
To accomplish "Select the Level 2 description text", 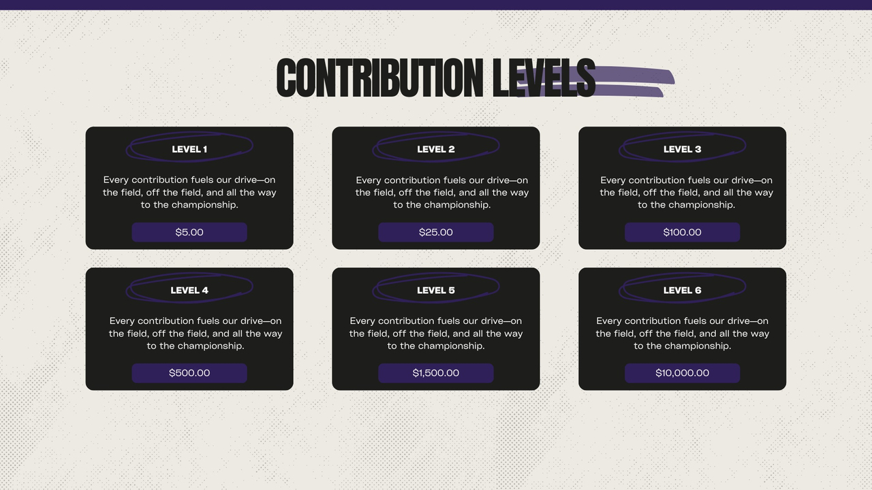I will (x=442, y=193).
